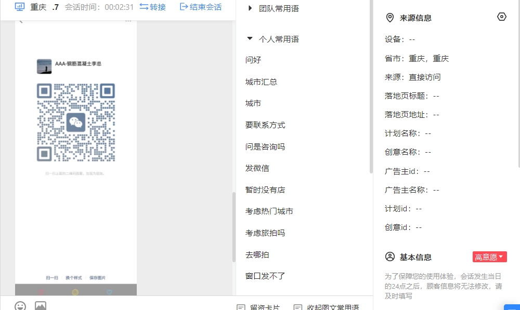Screen dimensions: 520x310
Task: Select the 暂时没有店 quick phrase
Action: tap(265, 190)
